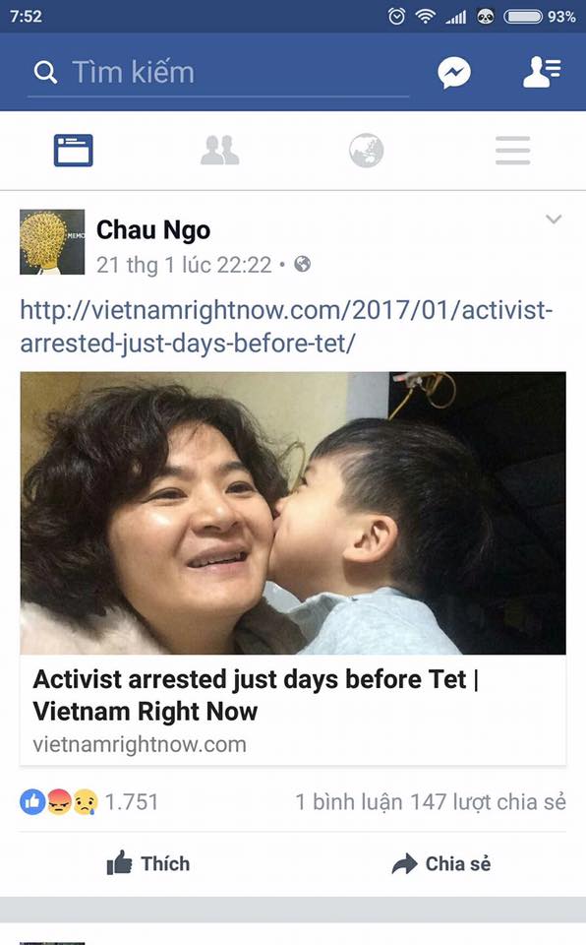The image size is (586, 945).
Task: Open the hamburger menu tab
Action: pos(512,150)
